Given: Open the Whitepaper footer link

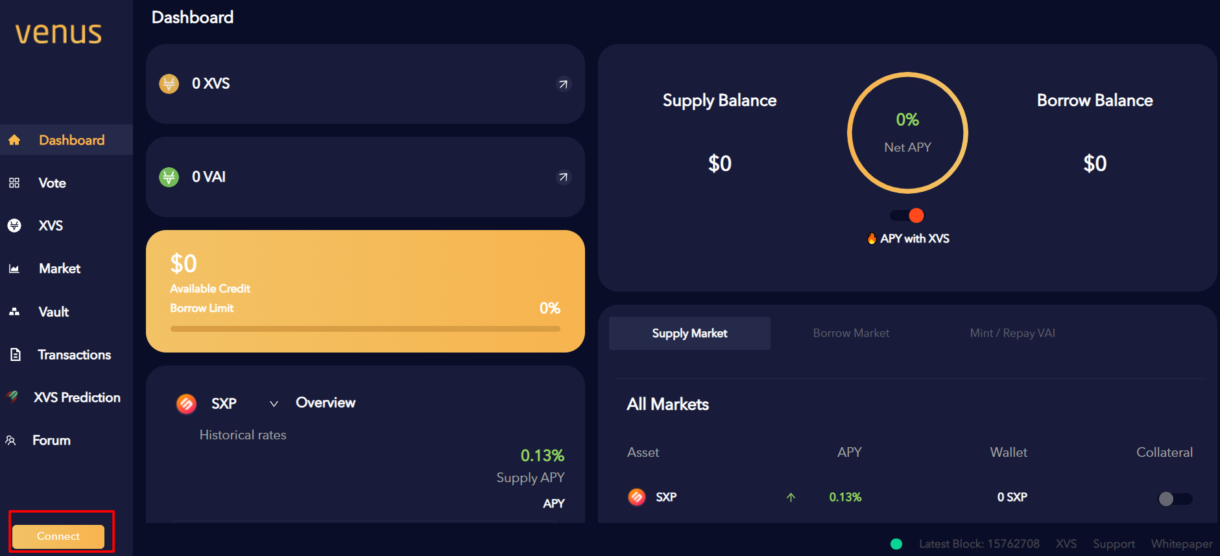Looking at the screenshot, I should click(x=1181, y=544).
